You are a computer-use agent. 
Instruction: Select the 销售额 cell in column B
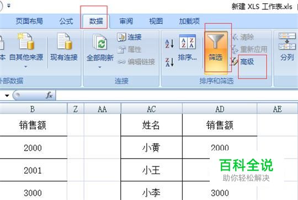click(33, 125)
